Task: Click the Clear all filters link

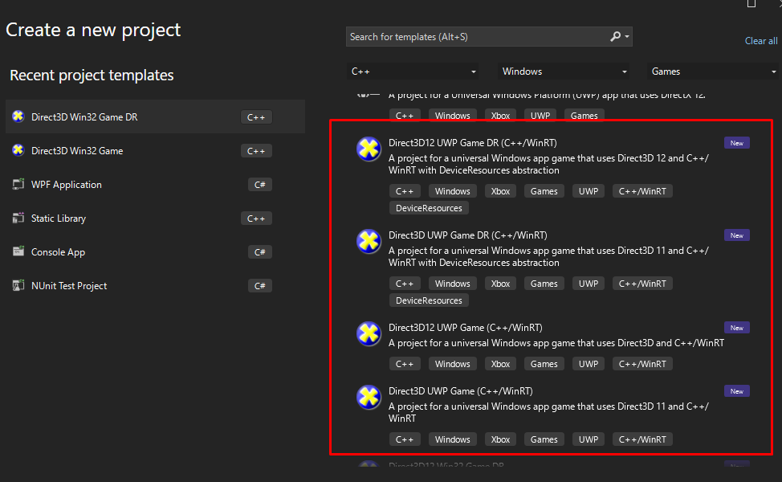Action: click(760, 41)
